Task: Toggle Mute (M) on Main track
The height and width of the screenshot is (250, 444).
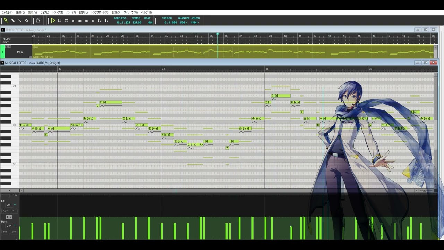Action: tap(6, 47)
